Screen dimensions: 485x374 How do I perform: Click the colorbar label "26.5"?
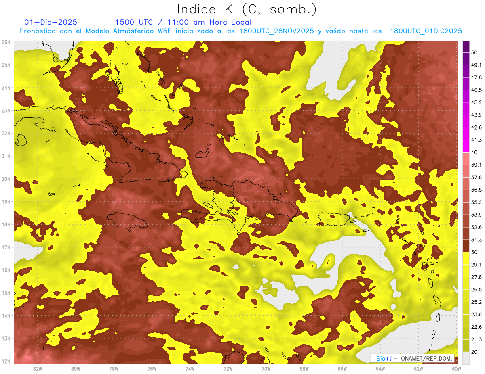(477, 289)
